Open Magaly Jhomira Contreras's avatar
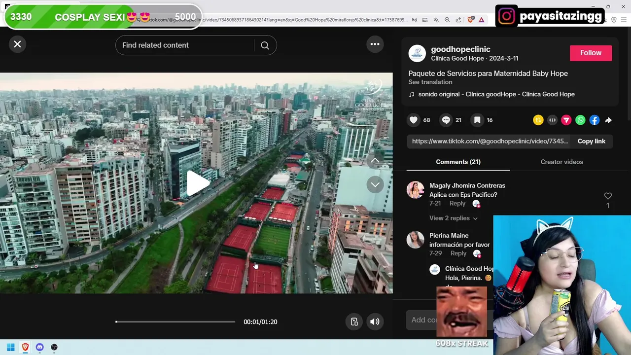 tap(415, 190)
